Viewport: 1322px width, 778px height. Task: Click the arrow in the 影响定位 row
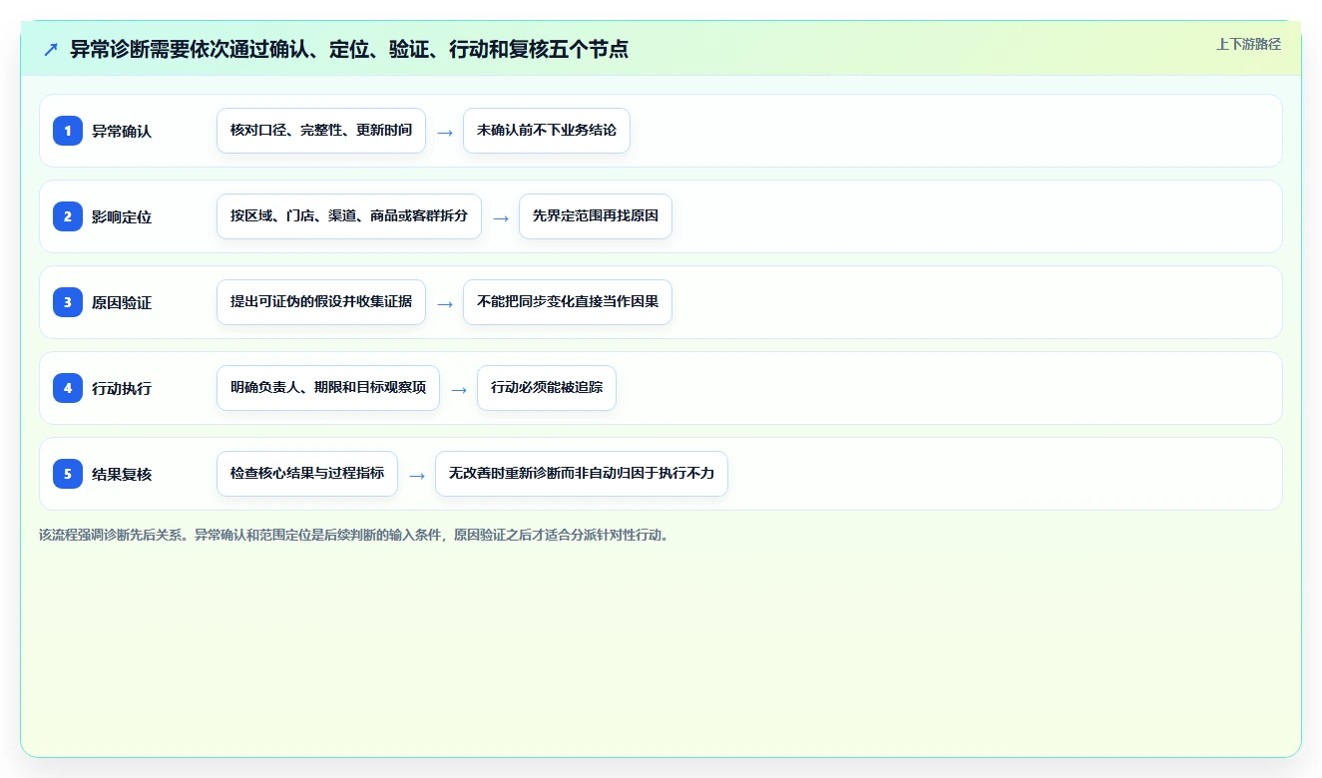click(x=501, y=218)
